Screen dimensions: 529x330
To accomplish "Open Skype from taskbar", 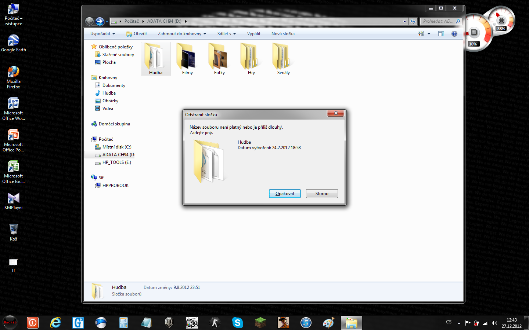I will (x=238, y=323).
